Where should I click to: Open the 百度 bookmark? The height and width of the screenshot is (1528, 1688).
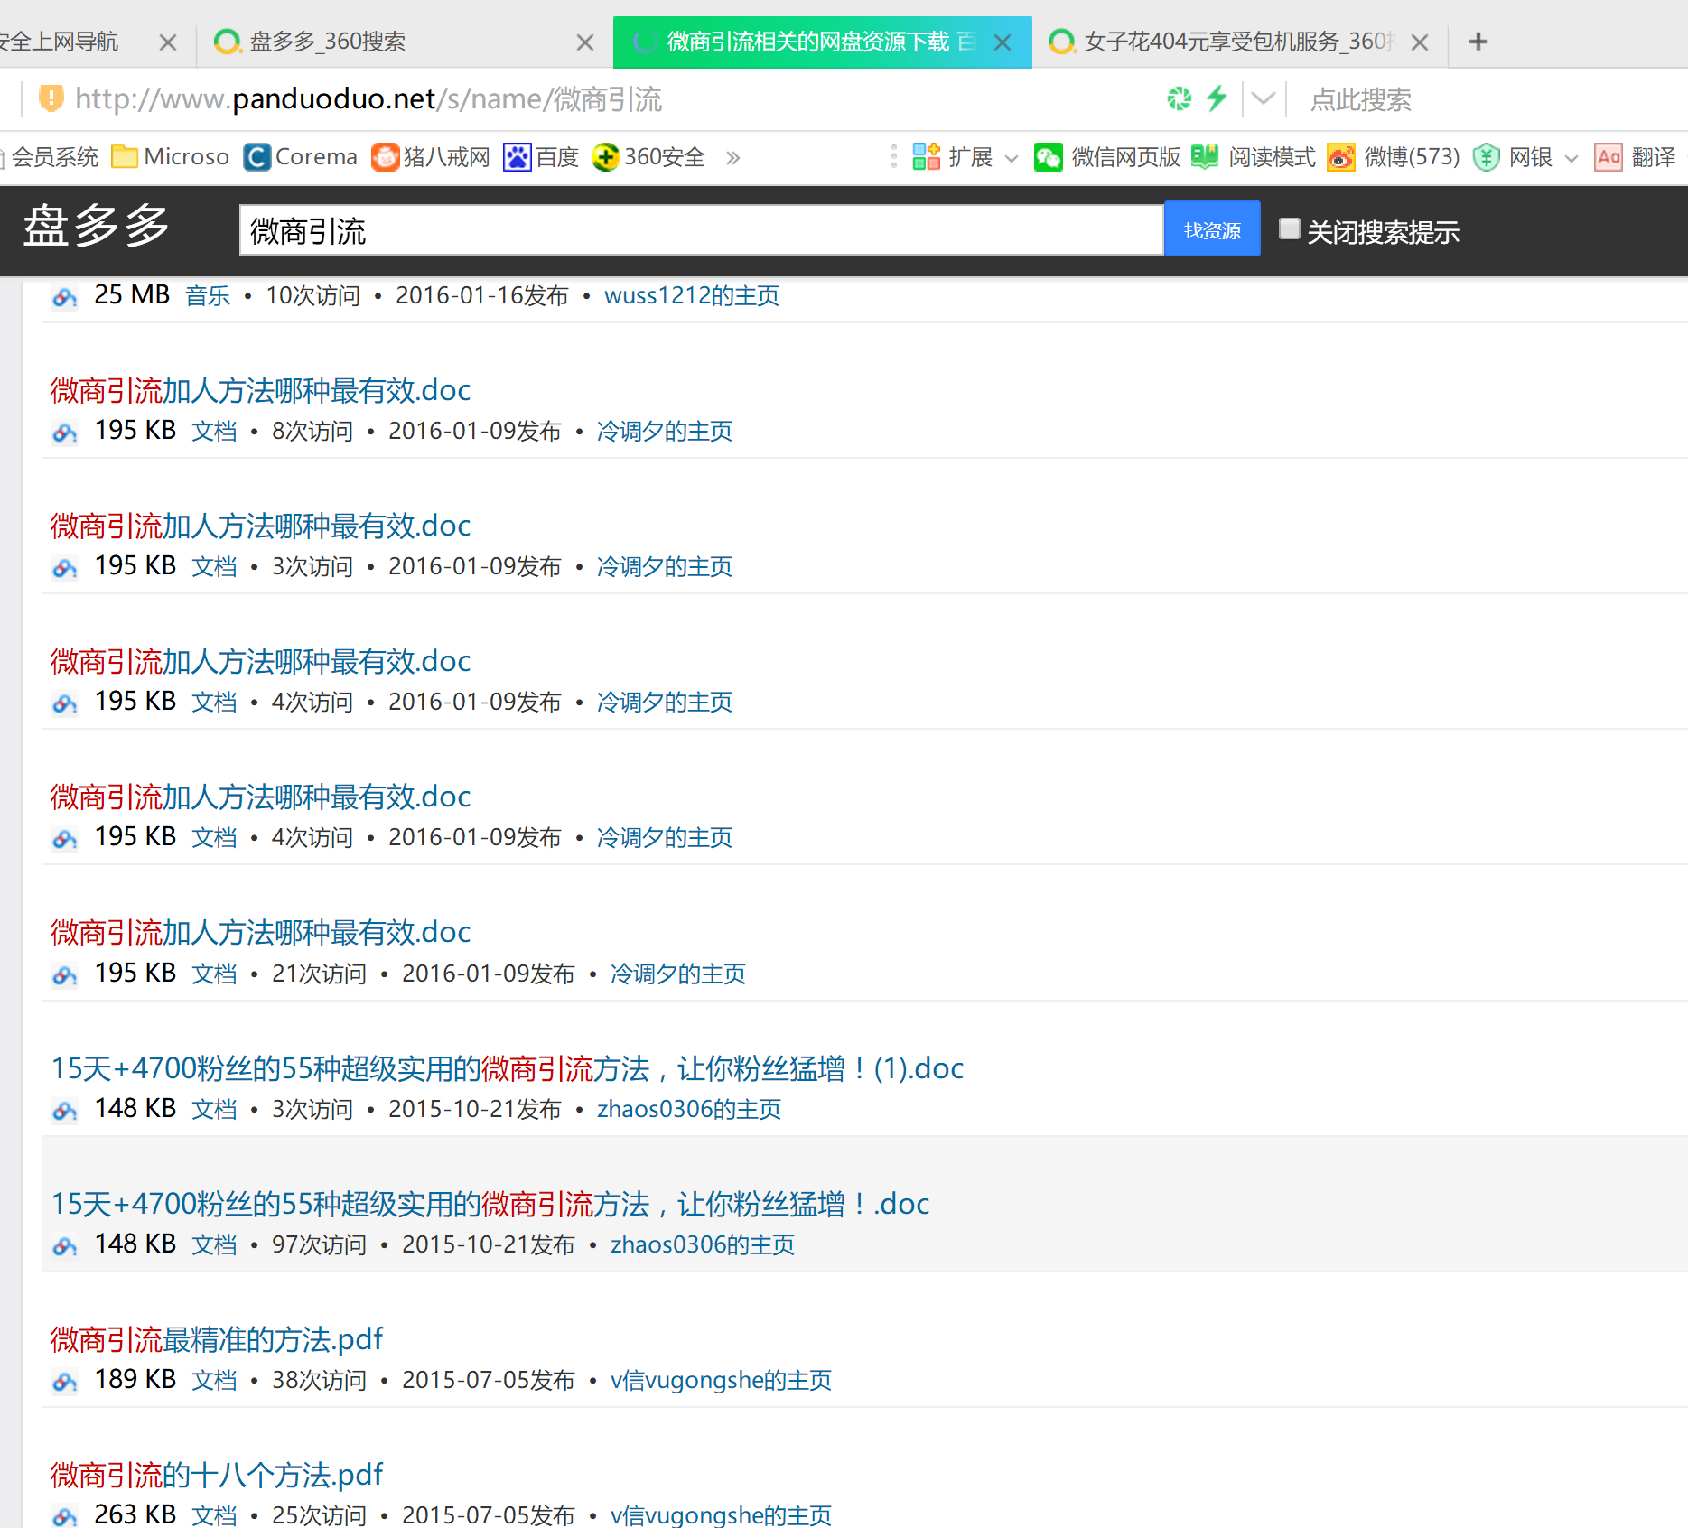click(x=541, y=157)
